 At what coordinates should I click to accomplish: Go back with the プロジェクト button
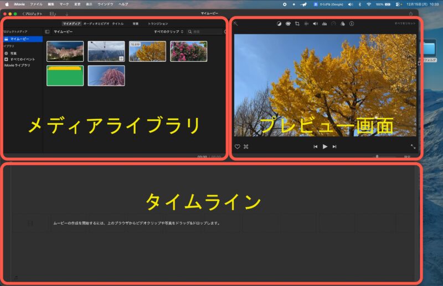32,13
